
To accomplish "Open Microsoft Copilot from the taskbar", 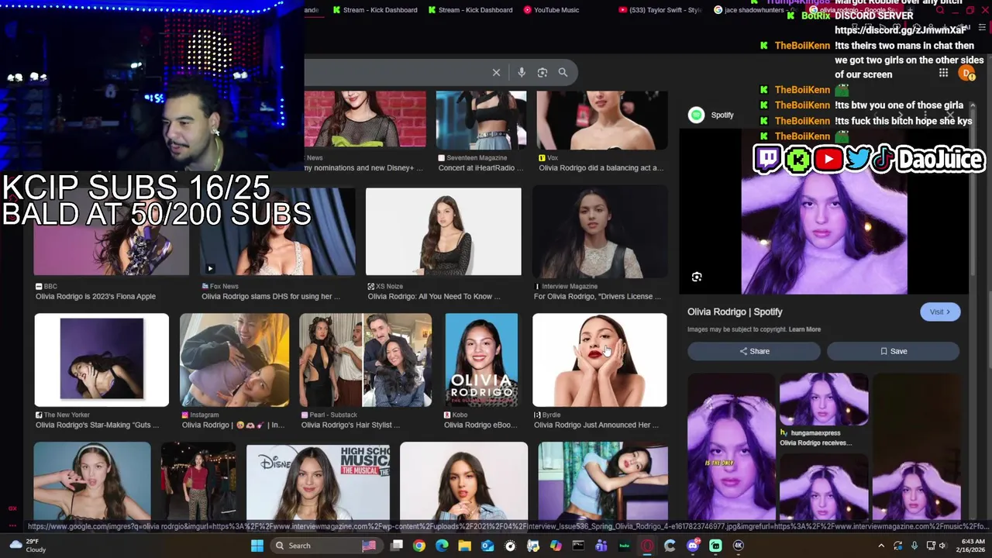I will [556, 546].
